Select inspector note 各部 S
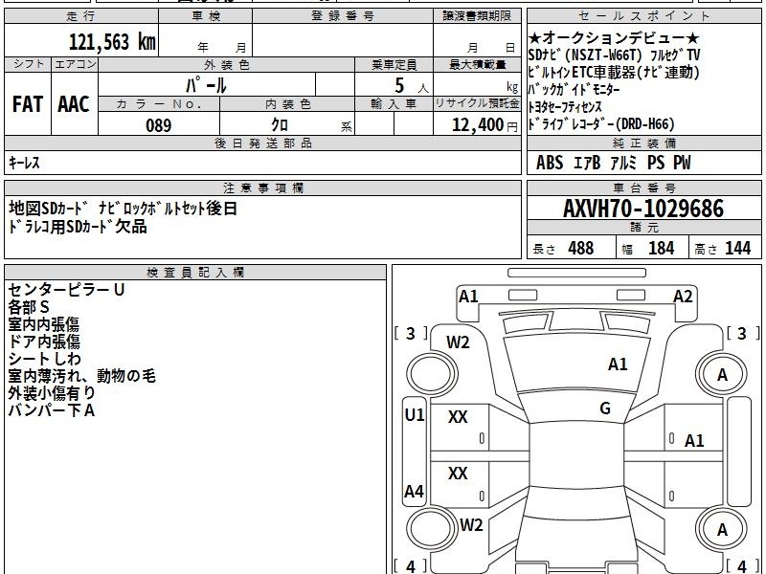This screenshot has width=766, height=574. tap(29, 307)
